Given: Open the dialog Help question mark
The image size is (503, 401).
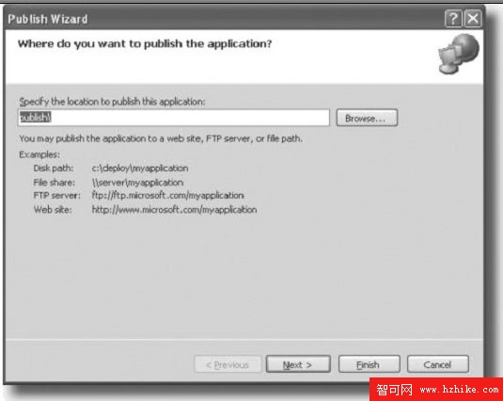Looking at the screenshot, I should [x=453, y=19].
